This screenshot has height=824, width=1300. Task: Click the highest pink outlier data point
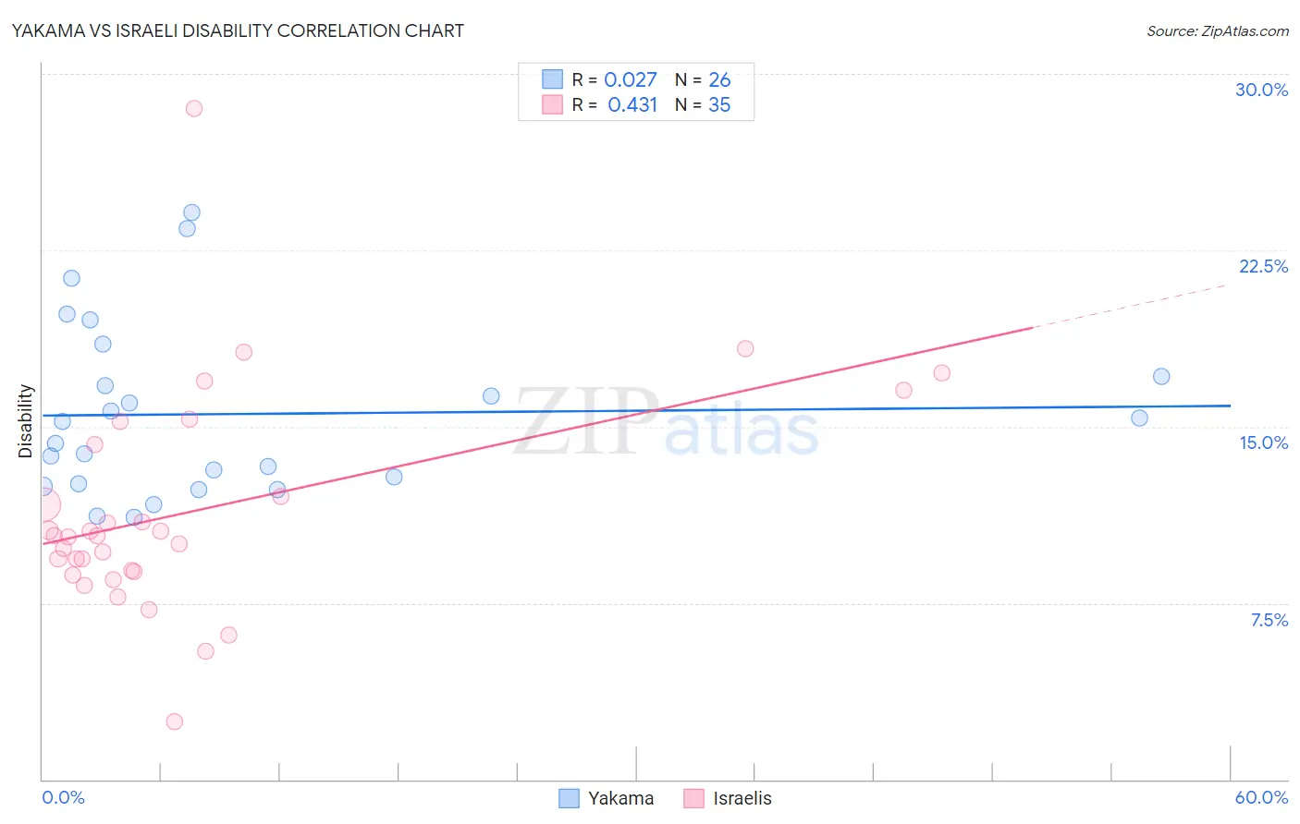(x=194, y=108)
